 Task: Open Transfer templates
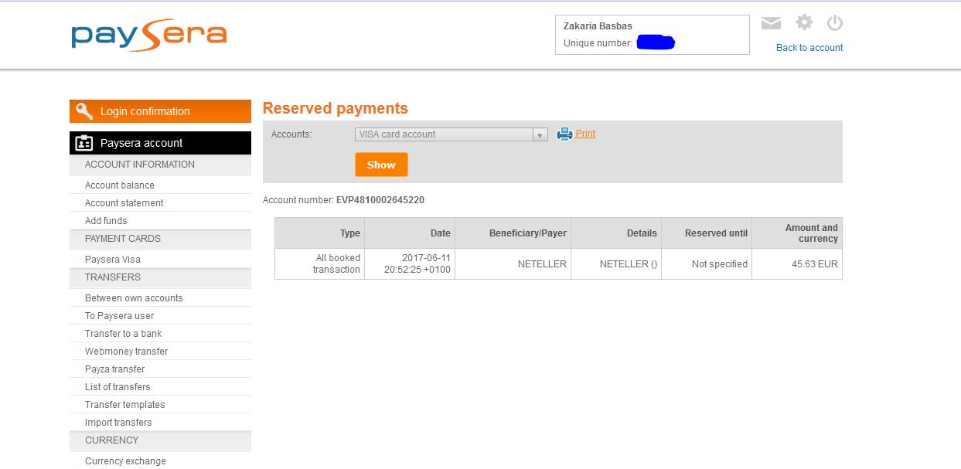(125, 405)
